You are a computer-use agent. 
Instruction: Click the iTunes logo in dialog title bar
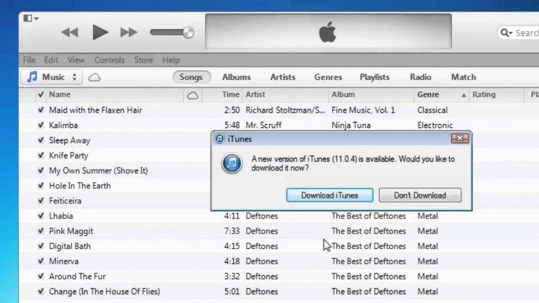tap(219, 139)
